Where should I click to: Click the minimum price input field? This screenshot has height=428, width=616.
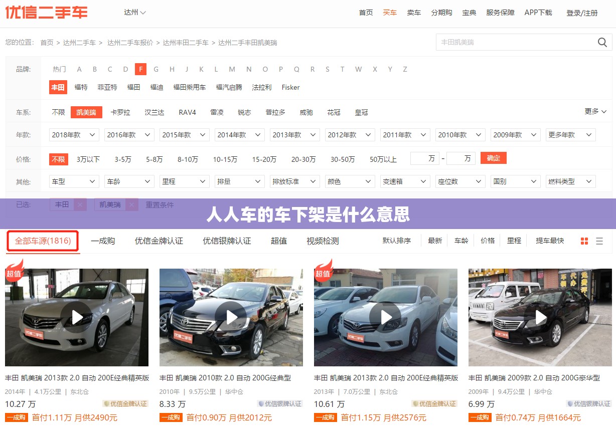[x=425, y=158]
